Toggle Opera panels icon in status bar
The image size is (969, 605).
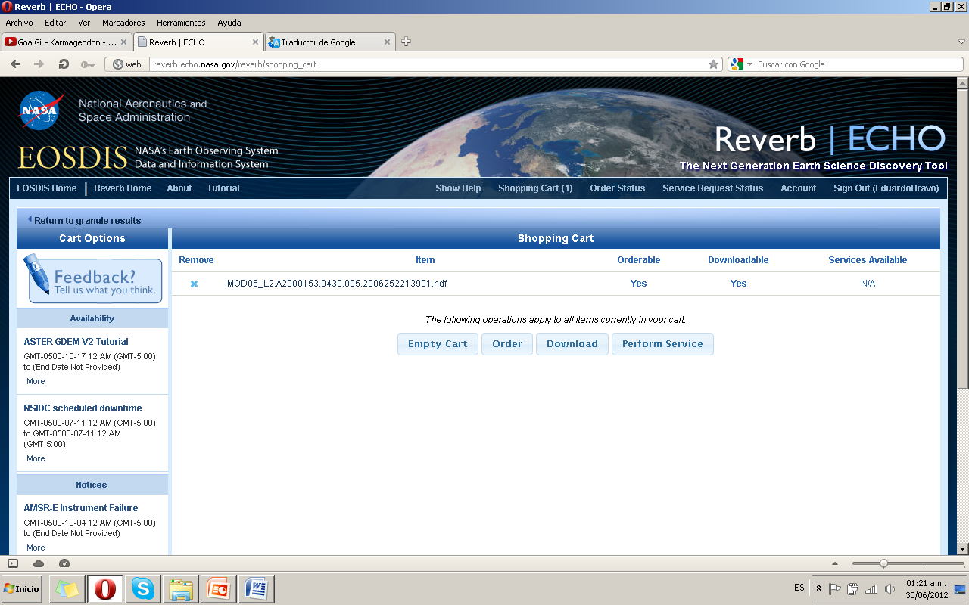tap(13, 563)
